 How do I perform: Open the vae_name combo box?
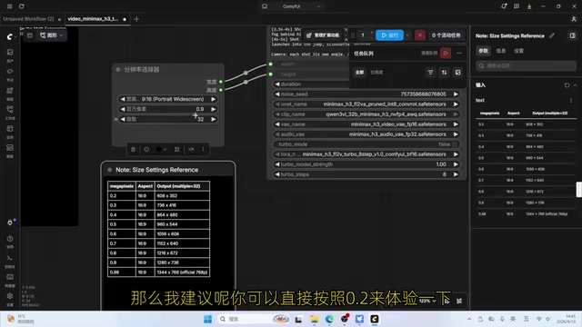click(366, 124)
